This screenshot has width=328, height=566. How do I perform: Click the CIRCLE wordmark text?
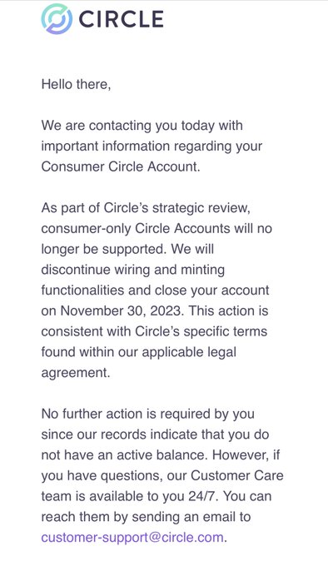pyautogui.click(x=122, y=19)
